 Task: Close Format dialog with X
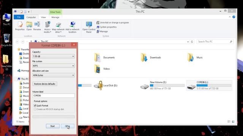coord(74,45)
